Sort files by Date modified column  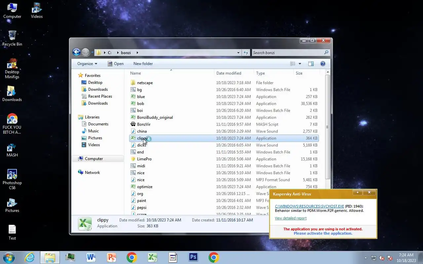(x=234, y=73)
